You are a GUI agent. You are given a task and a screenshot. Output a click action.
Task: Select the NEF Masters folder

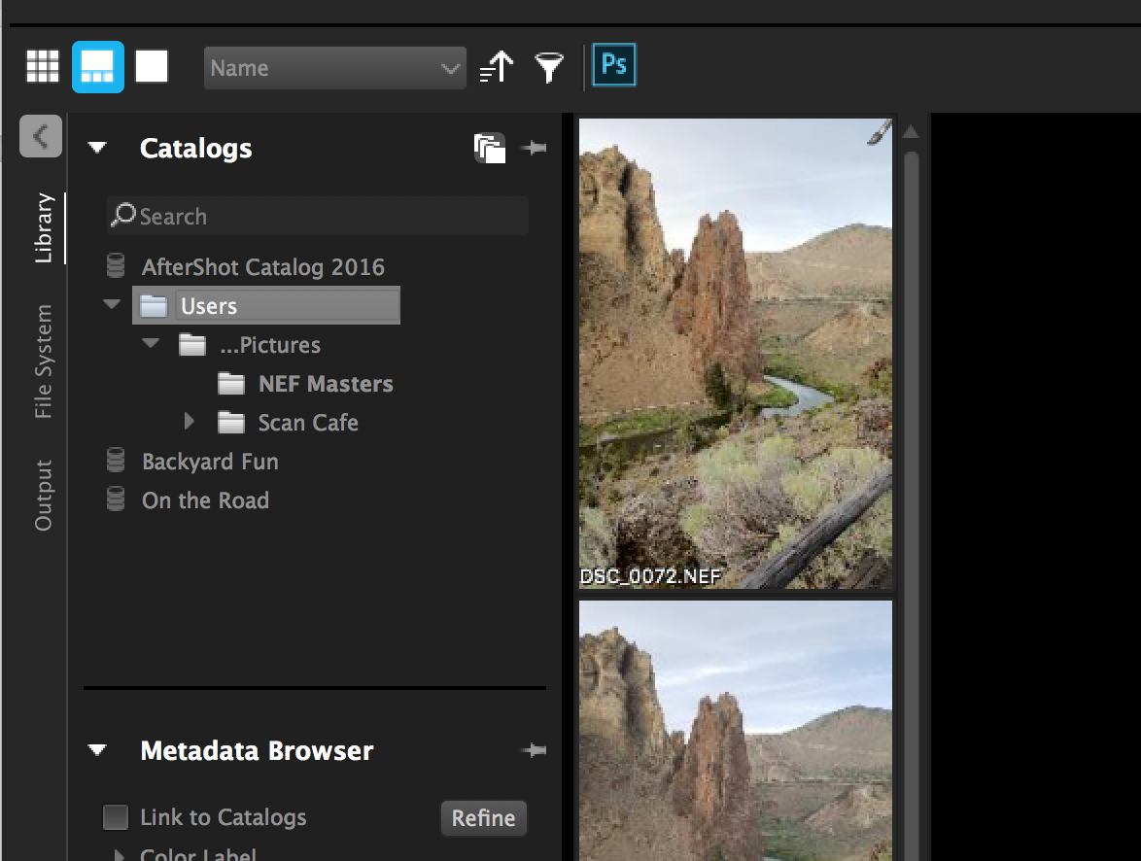coord(325,384)
